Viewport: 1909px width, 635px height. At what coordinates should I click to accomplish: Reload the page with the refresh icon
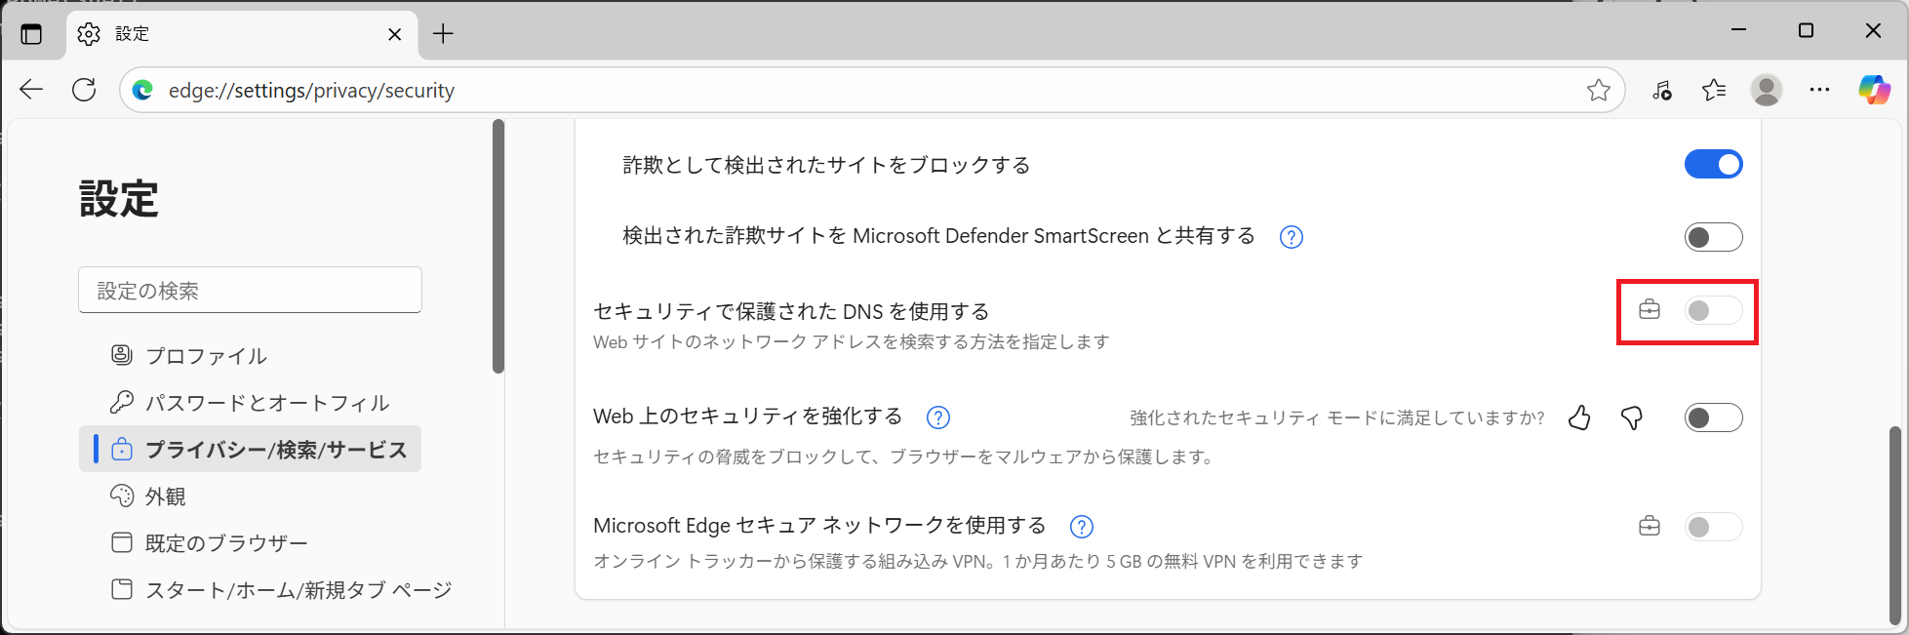(x=84, y=90)
